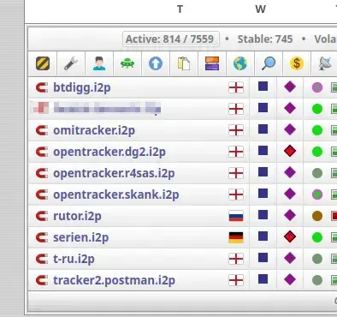Click the blue upload arrow icon
This screenshot has height=317, width=337.
coord(156,63)
